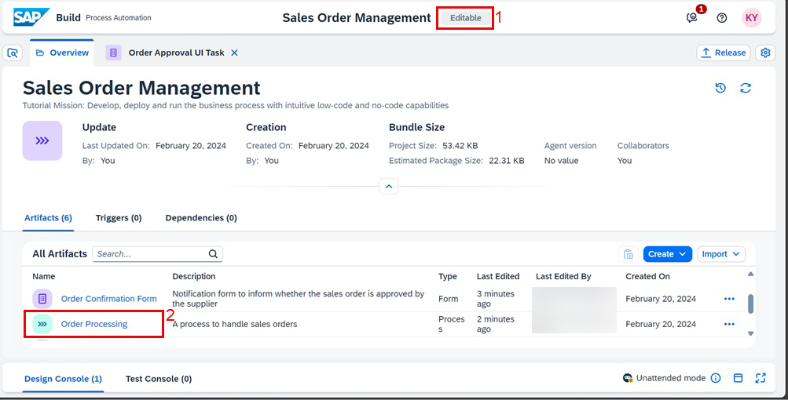The height and width of the screenshot is (400, 788).
Task: Click the Name column header
Action: tap(44, 277)
